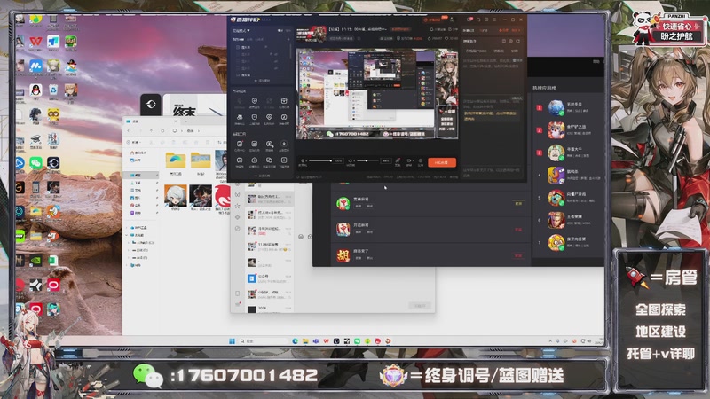Open task center icon with red dot

[240, 144]
